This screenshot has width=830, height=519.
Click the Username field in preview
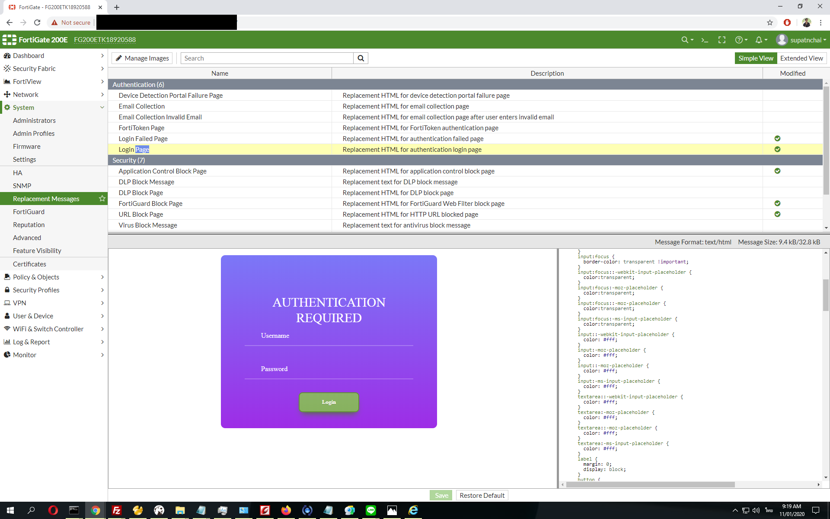tap(329, 336)
